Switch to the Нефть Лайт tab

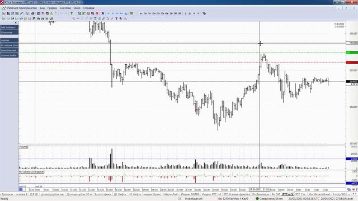click(171, 194)
